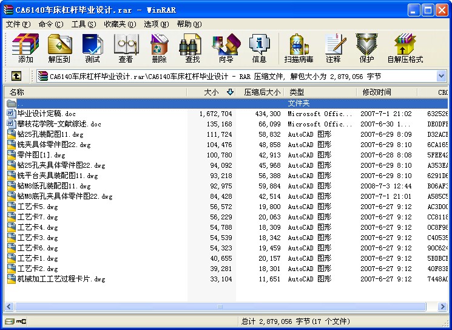The width and height of the screenshot is (452, 330).
Task: Click the 查找 (Find) binoculars icon
Action: pos(191,44)
